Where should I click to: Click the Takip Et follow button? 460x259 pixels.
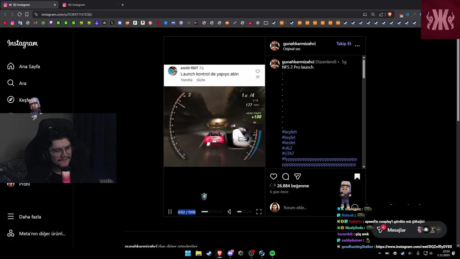pyautogui.click(x=344, y=44)
